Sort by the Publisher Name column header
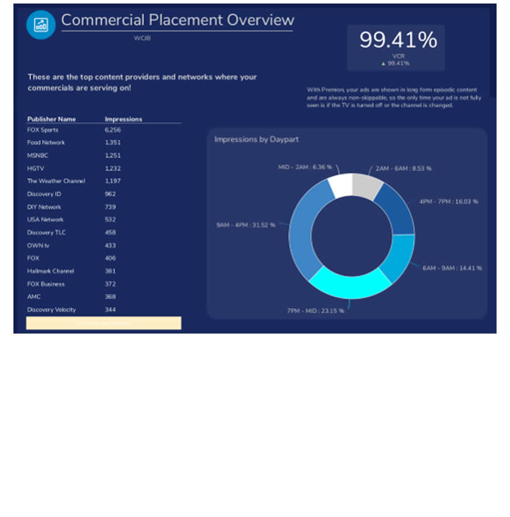This screenshot has width=510, height=517. tap(51, 119)
